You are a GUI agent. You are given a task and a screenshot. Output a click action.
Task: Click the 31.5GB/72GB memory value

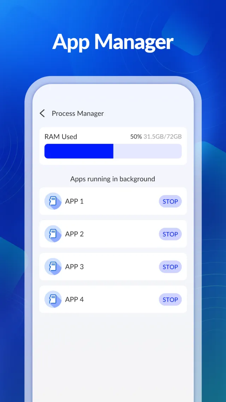tap(162, 137)
